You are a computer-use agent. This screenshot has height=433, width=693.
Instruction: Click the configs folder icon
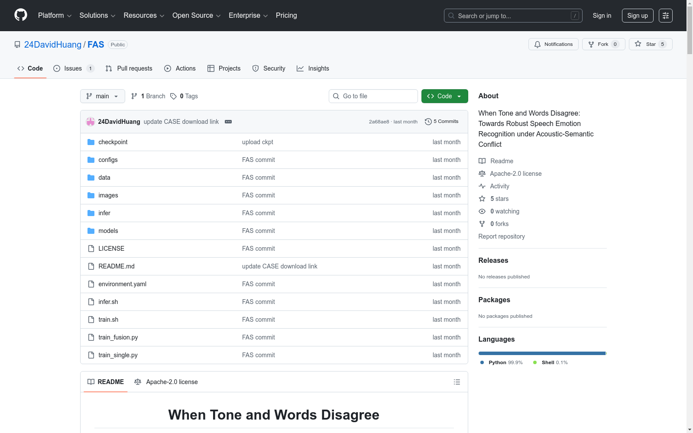click(91, 160)
